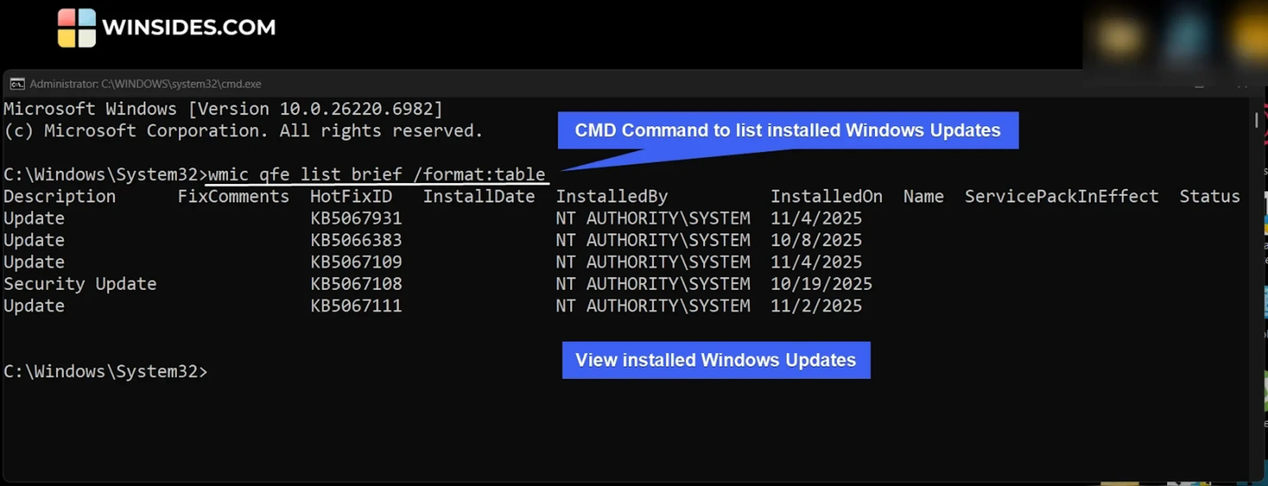Click the 'Microsoft Windows [Version 10.0.26220.6982]' line
1268x486 pixels.
click(x=223, y=109)
